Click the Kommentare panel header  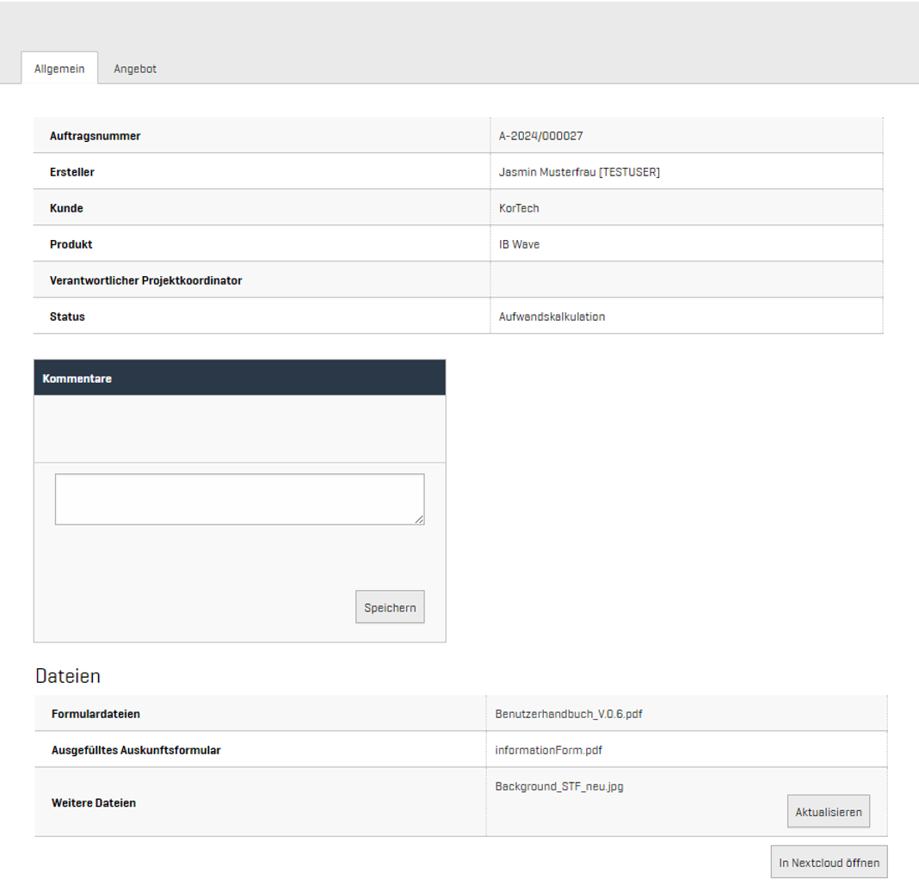(x=239, y=378)
